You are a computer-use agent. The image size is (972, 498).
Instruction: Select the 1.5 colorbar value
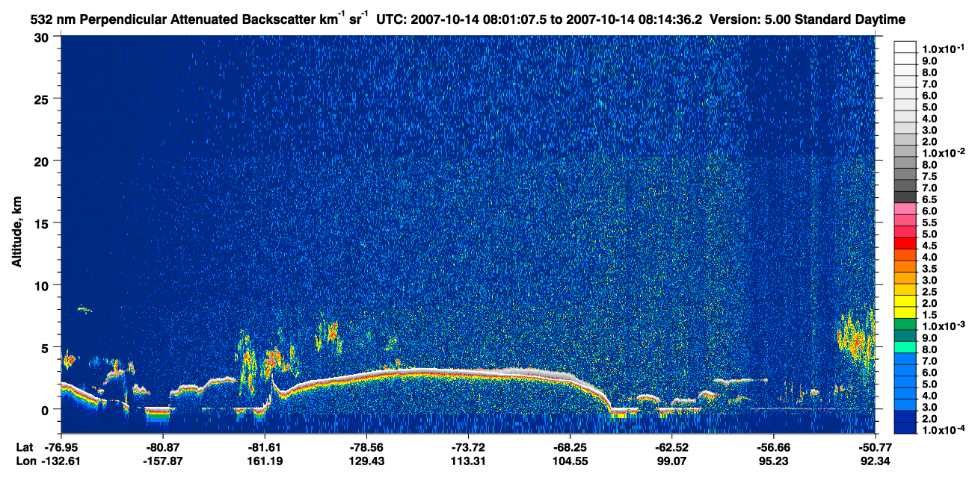929,315
